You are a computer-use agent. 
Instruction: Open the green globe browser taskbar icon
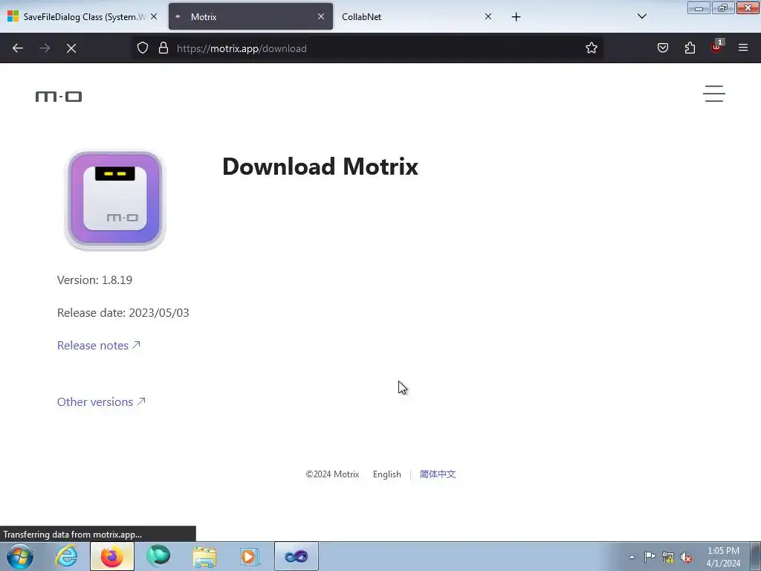[x=159, y=556]
